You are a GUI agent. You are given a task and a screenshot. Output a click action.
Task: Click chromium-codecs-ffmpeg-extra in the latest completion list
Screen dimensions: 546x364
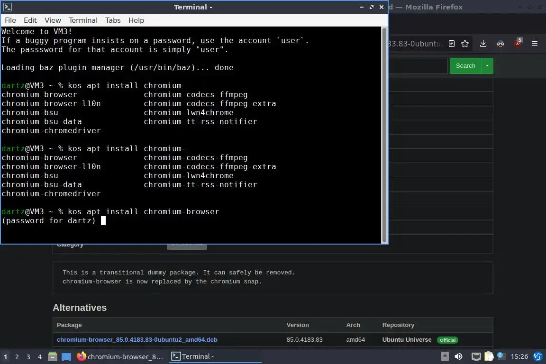pos(209,166)
